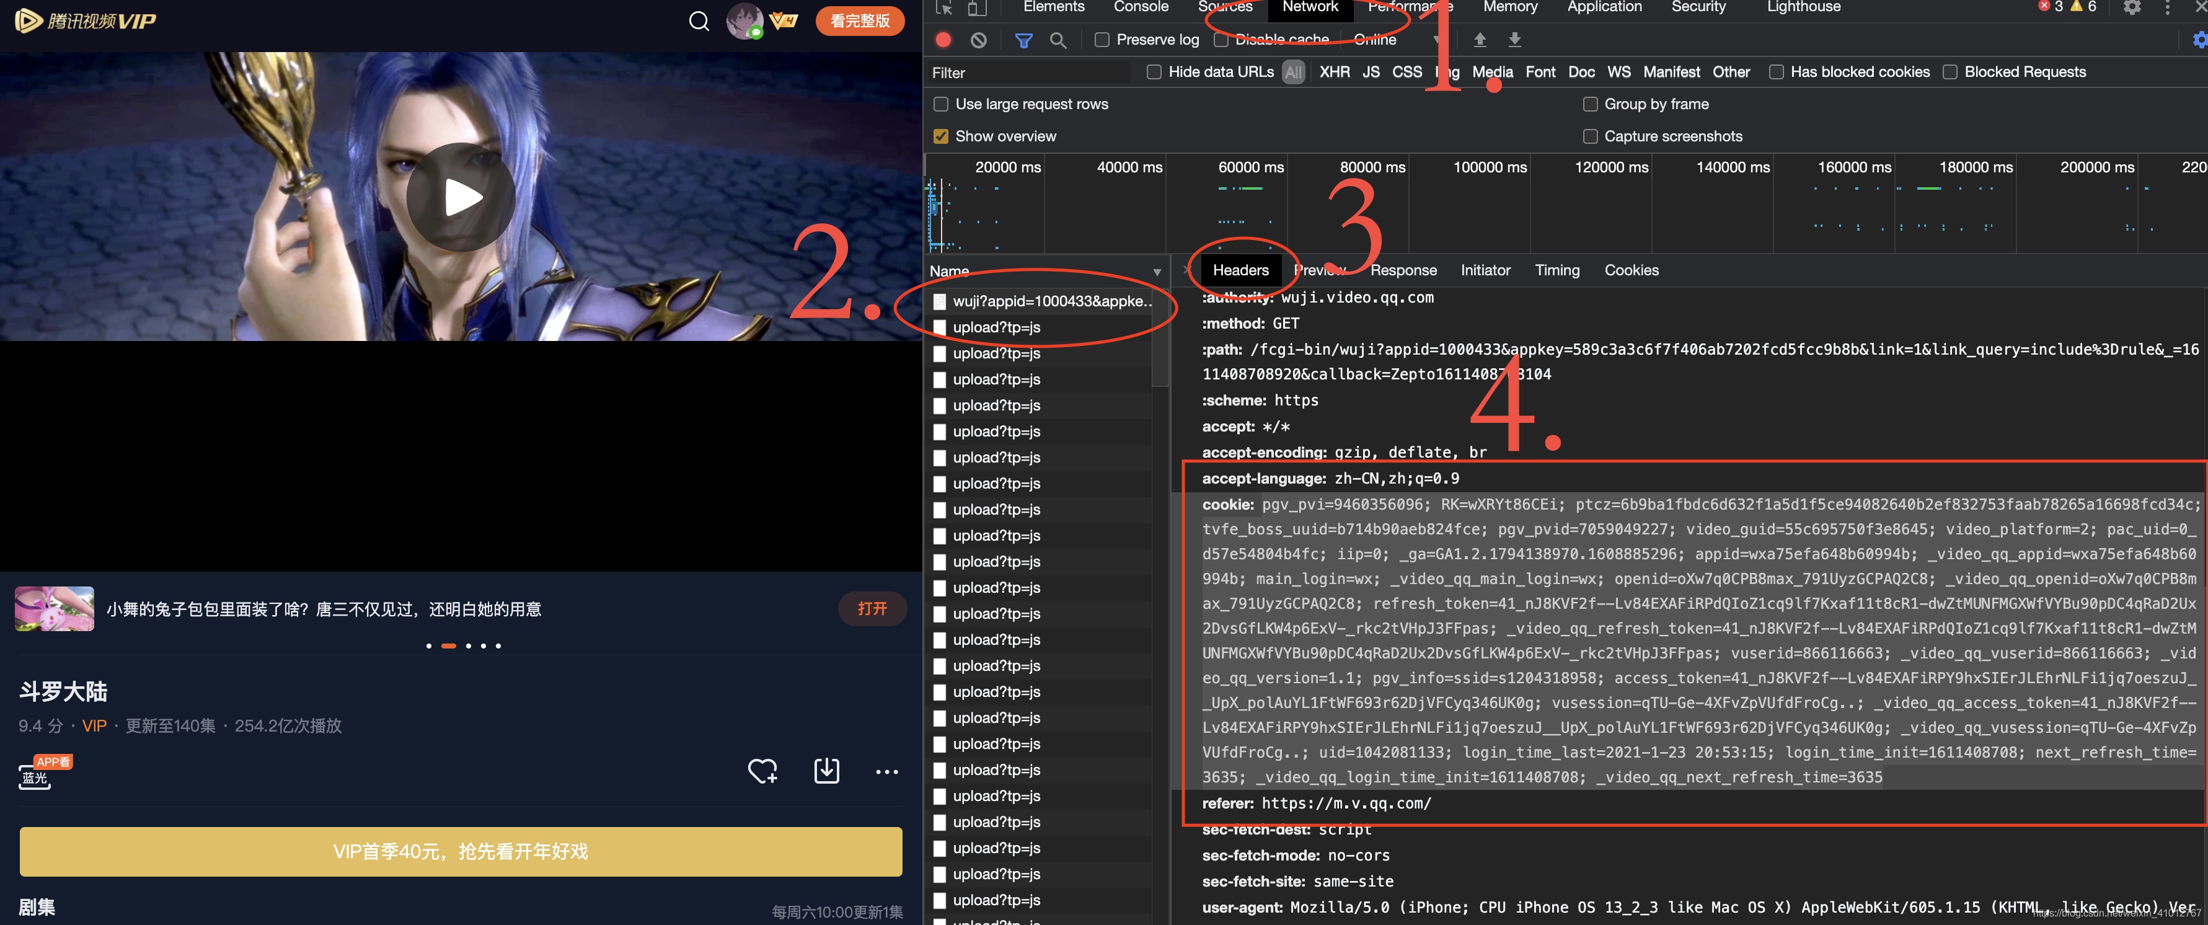Filter requests by CSS
Image resolution: width=2208 pixels, height=925 pixels.
pyautogui.click(x=1406, y=72)
